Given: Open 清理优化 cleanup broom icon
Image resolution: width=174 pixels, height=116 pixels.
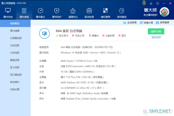Looking at the screenshot, I should (73, 11).
